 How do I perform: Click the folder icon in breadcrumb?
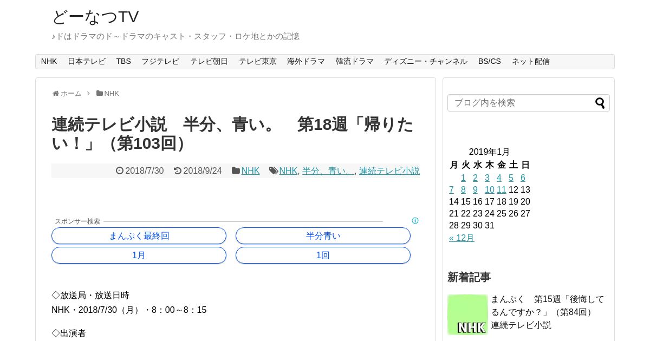point(100,93)
